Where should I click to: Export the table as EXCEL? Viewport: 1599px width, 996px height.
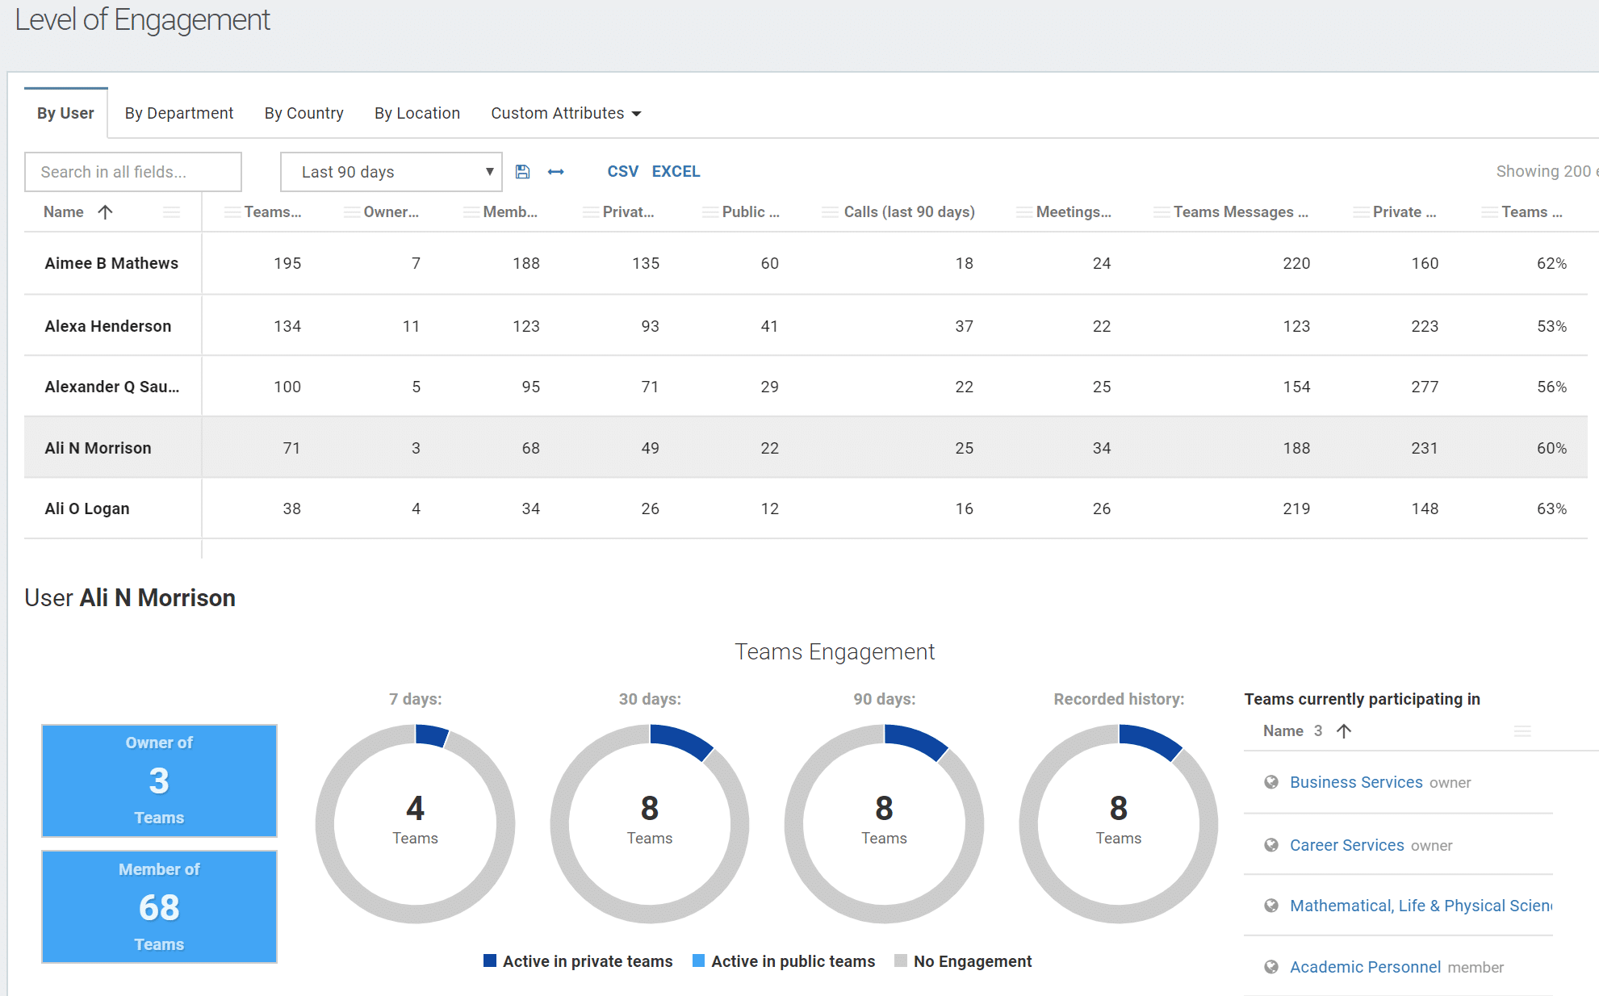click(x=676, y=172)
